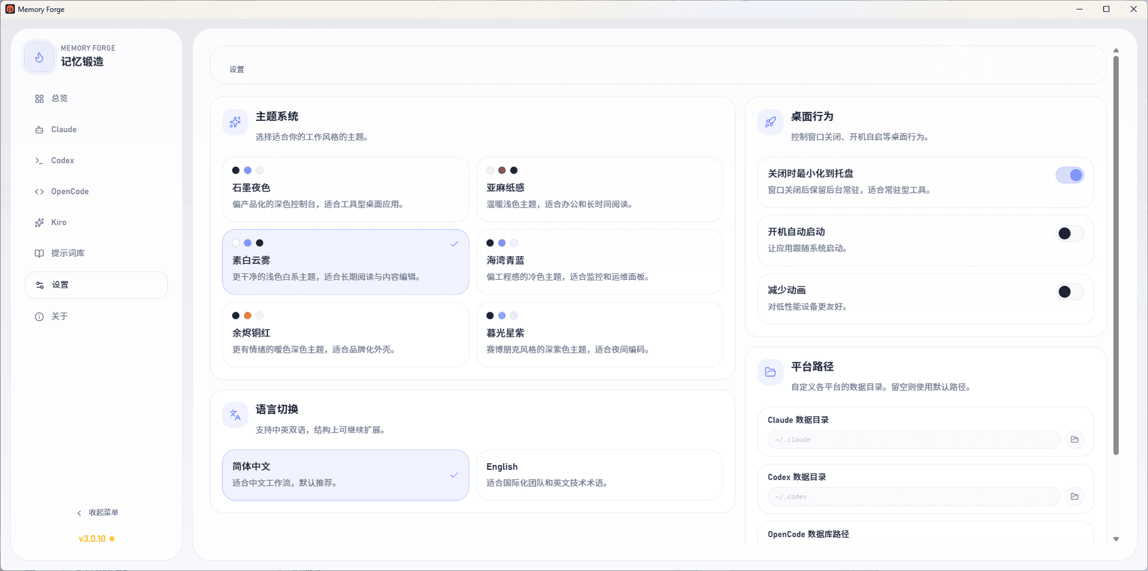The image size is (1148, 571).
Task: Open the OpenCode code-brackets icon
Action: click(x=39, y=191)
